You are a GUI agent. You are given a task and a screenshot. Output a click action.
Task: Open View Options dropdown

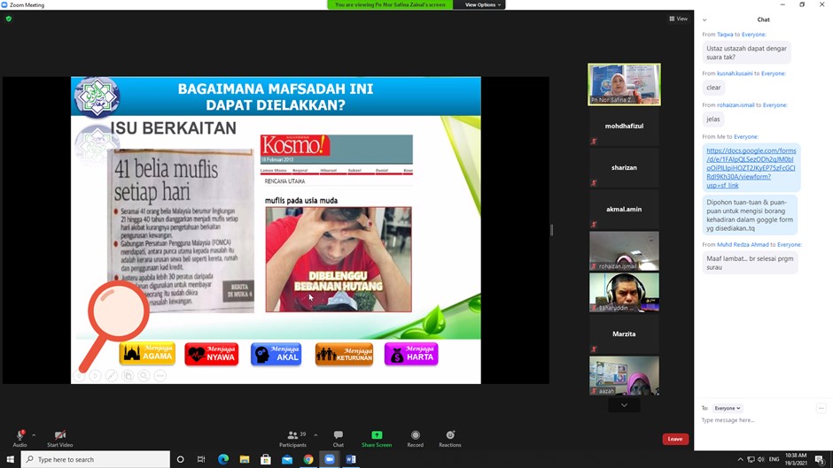(x=483, y=4)
